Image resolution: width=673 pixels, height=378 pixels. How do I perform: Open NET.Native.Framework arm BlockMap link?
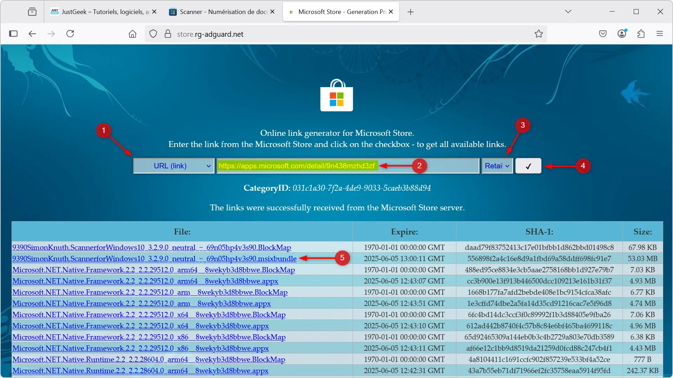[150, 292]
